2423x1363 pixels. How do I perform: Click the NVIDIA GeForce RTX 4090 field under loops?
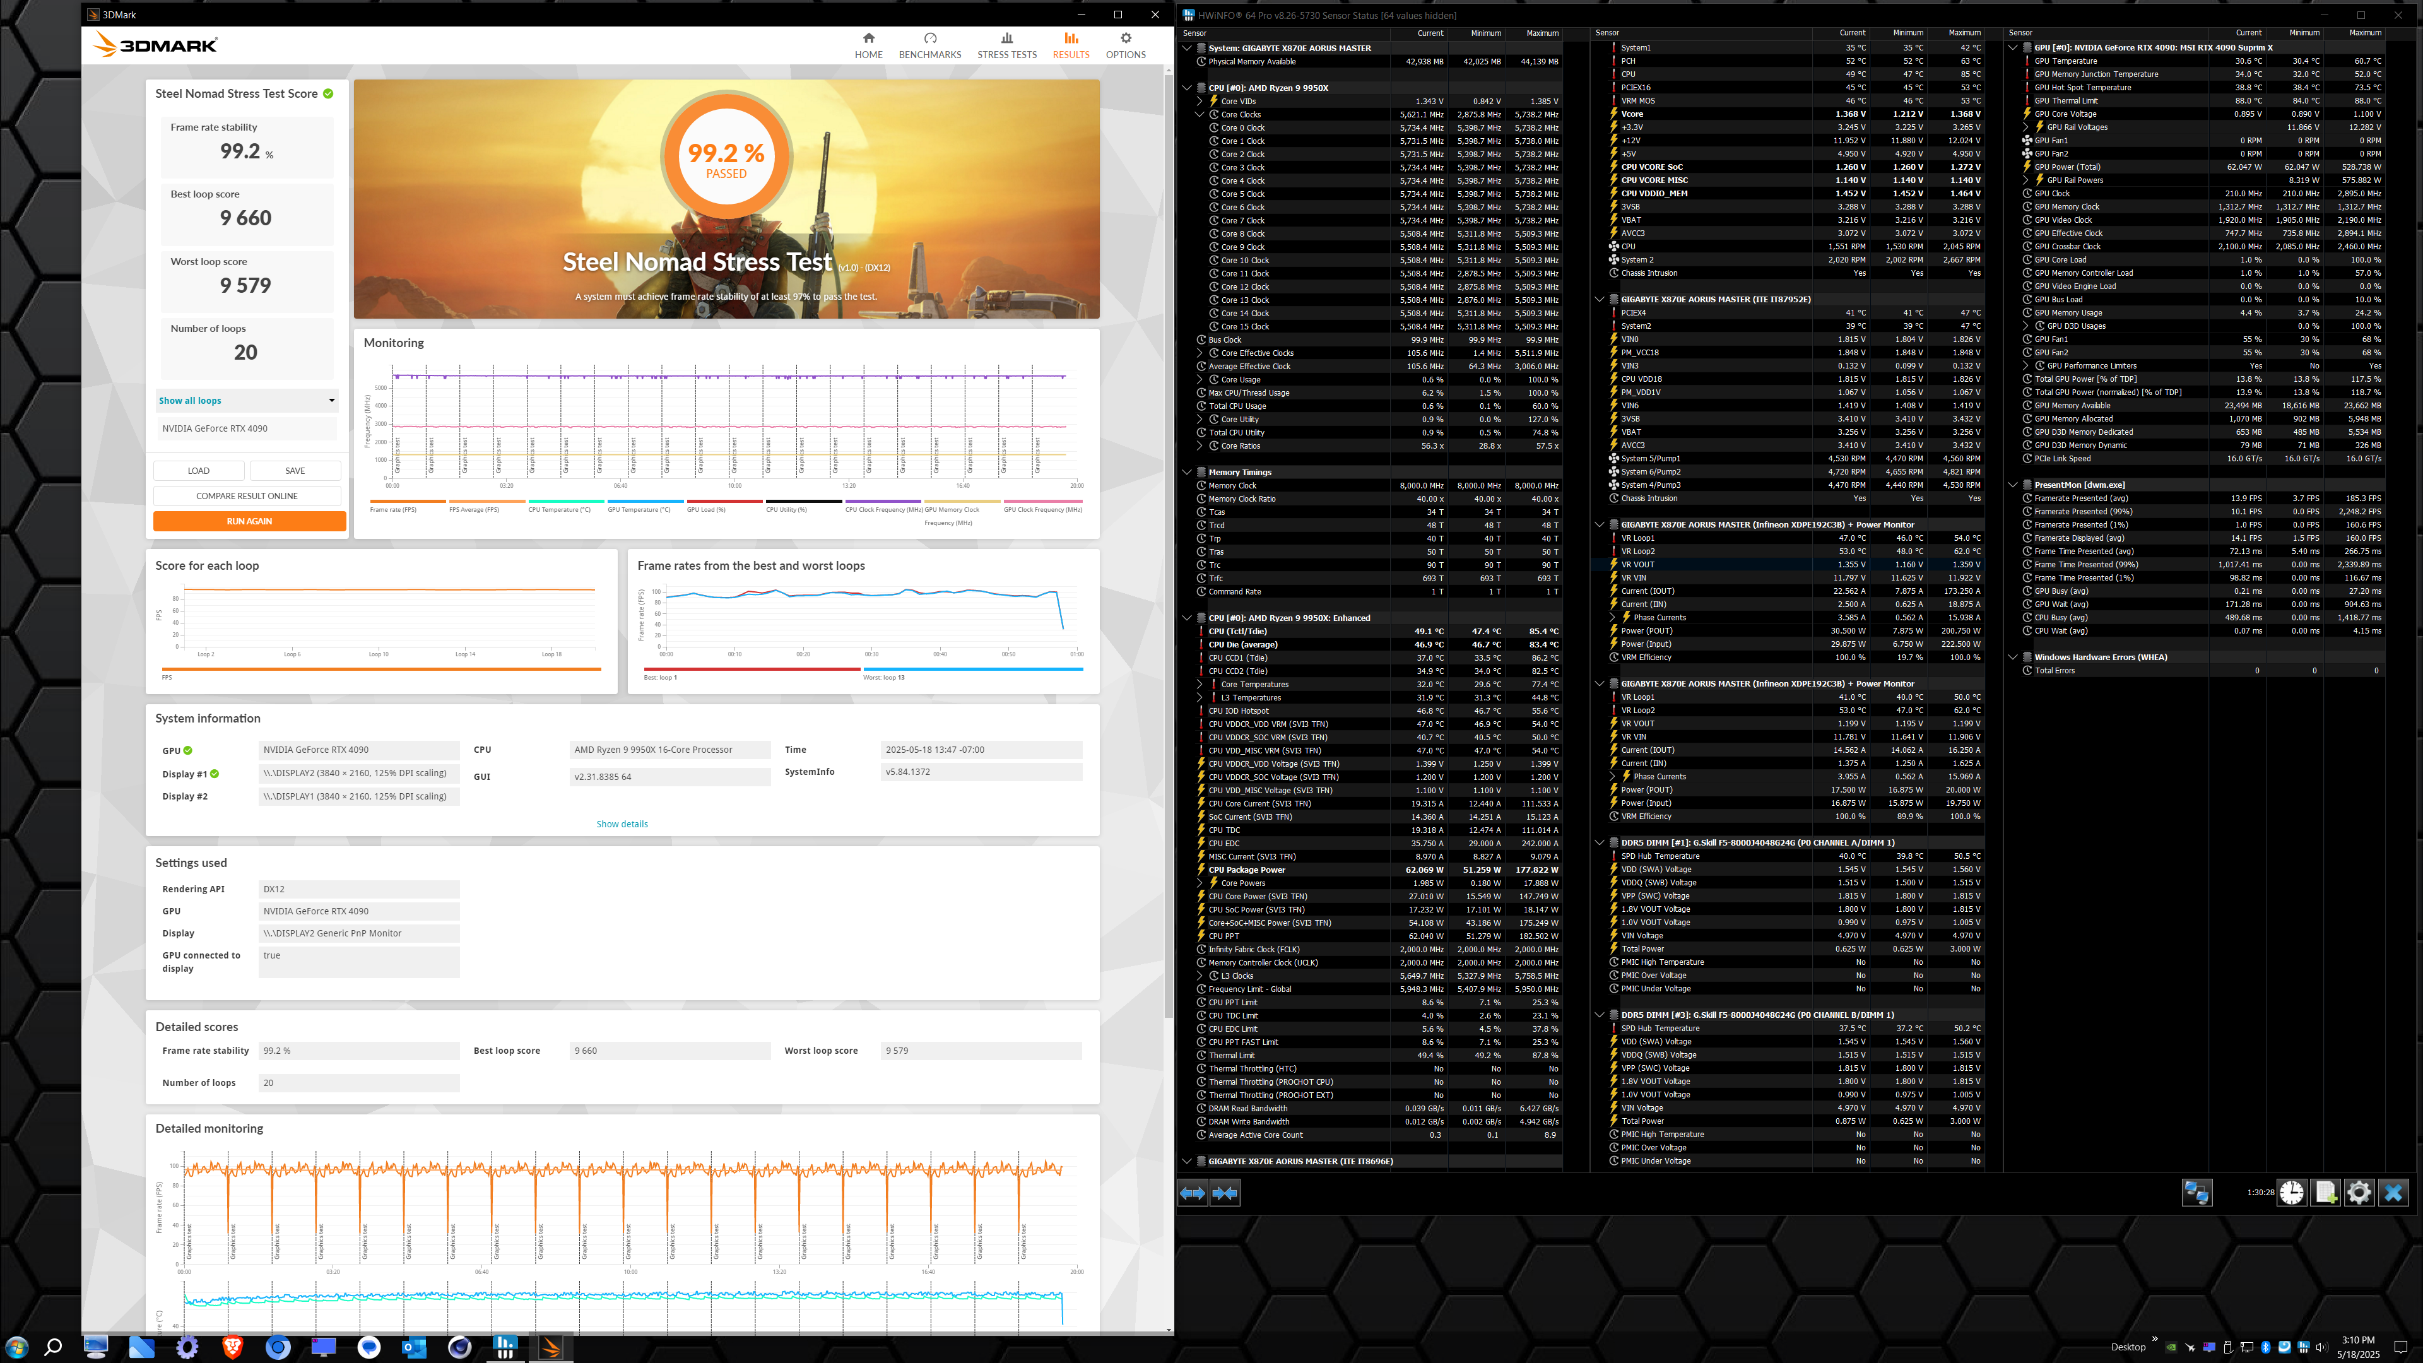(x=247, y=428)
